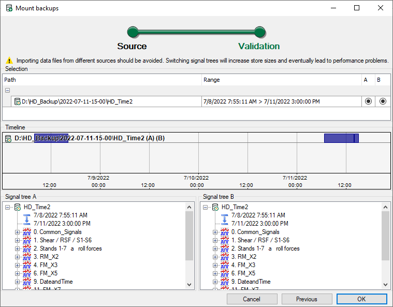The height and width of the screenshot is (307, 393).
Task: Click the 0. Common_Signals module icon in tree A
Action: point(27,232)
